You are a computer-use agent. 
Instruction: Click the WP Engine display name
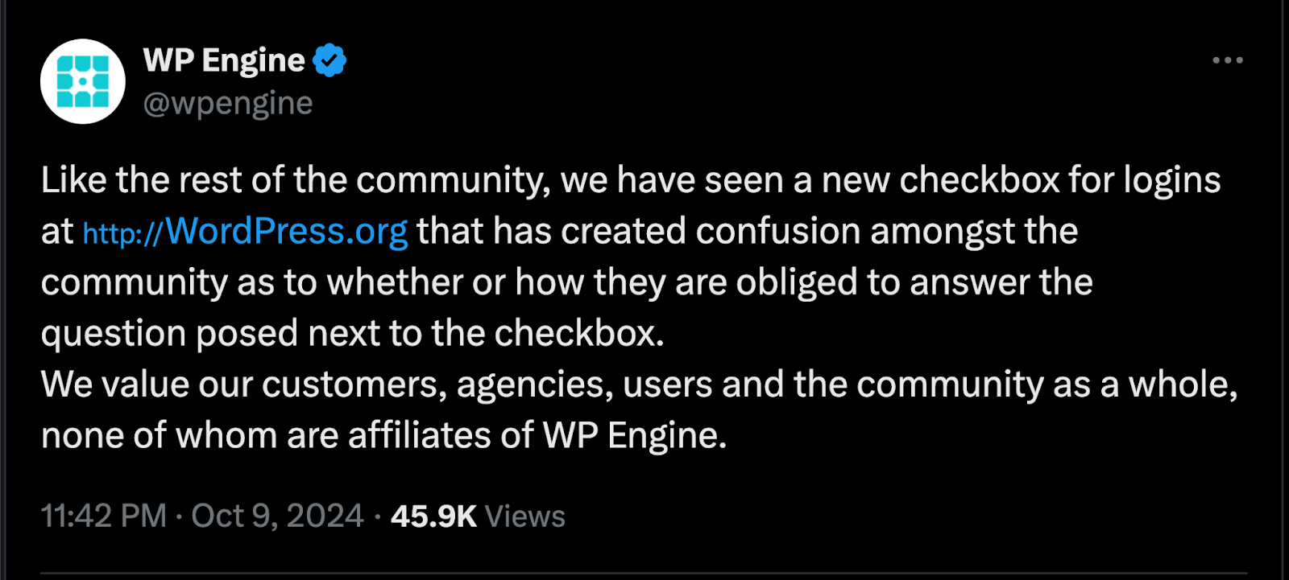224,60
